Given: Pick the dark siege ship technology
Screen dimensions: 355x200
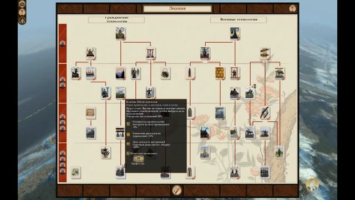Looking at the screenshot, I should 205,133.
